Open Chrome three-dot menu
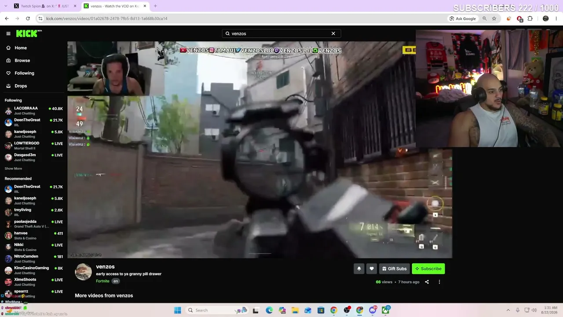The height and width of the screenshot is (317, 563). click(556, 18)
